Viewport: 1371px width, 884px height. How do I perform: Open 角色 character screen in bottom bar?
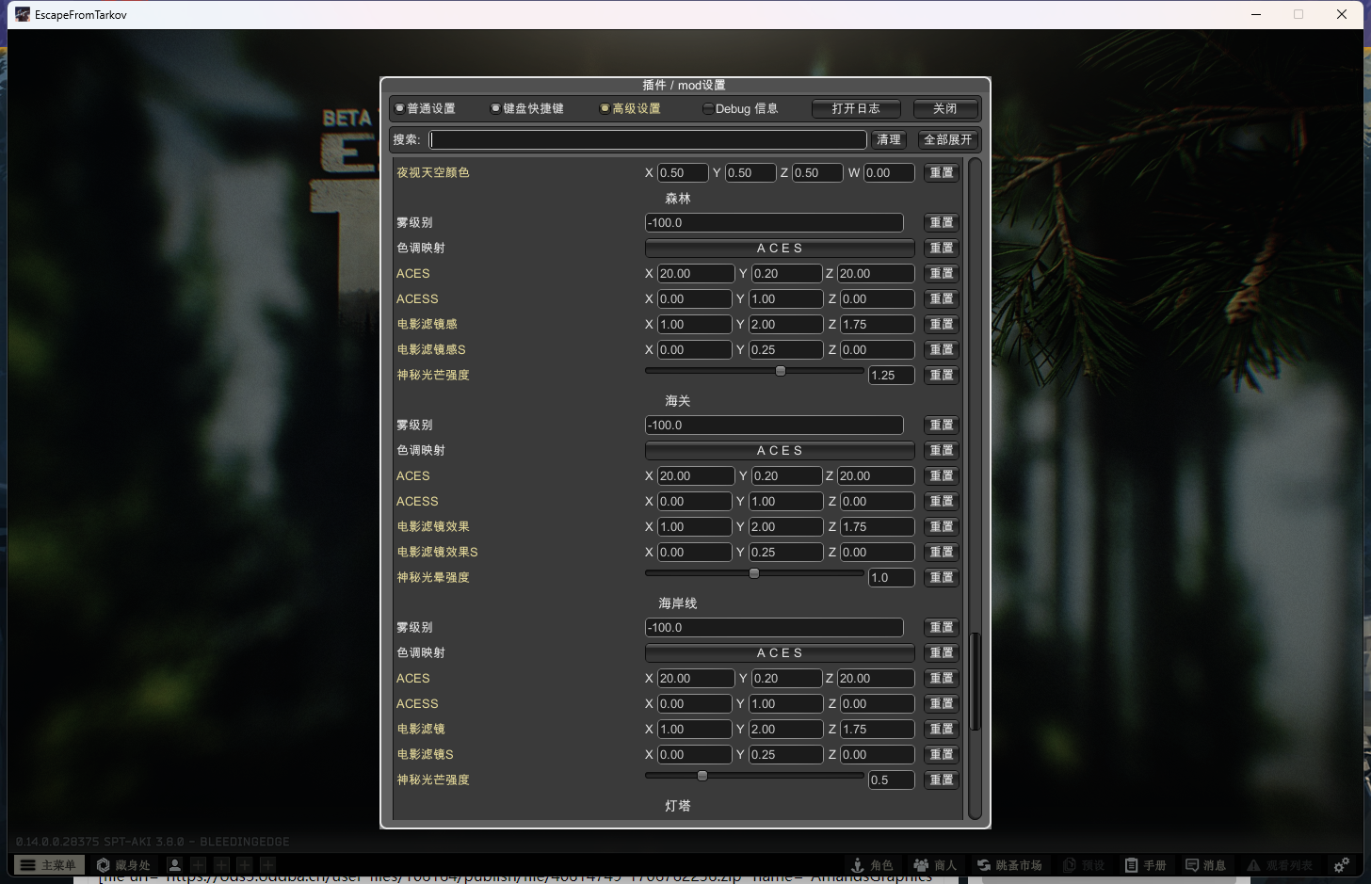click(x=872, y=865)
